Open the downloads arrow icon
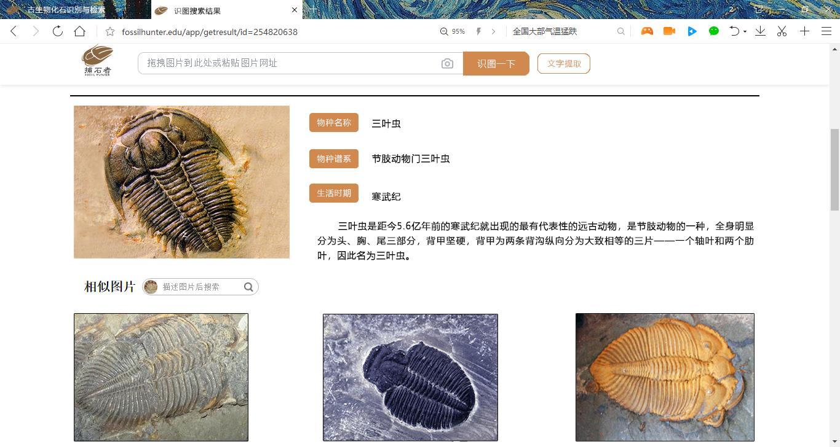 (760, 31)
